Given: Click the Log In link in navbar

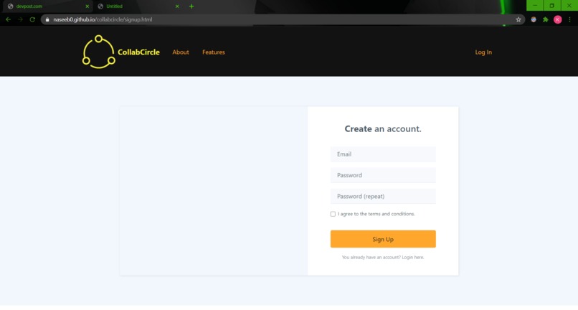Looking at the screenshot, I should (x=483, y=52).
